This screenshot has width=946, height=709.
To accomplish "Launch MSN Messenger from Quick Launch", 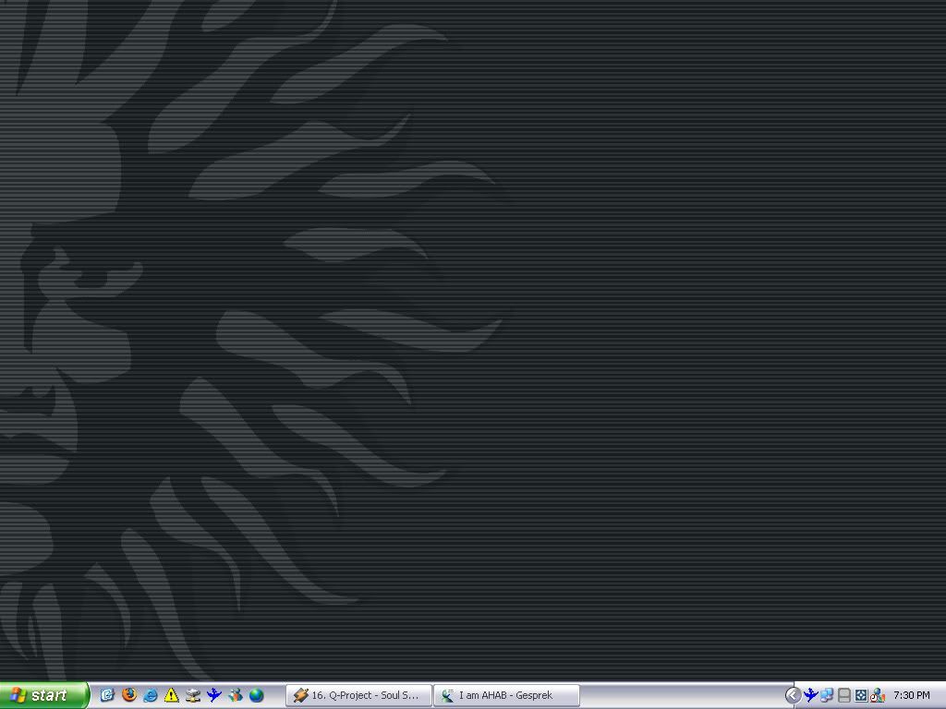I will 235,695.
